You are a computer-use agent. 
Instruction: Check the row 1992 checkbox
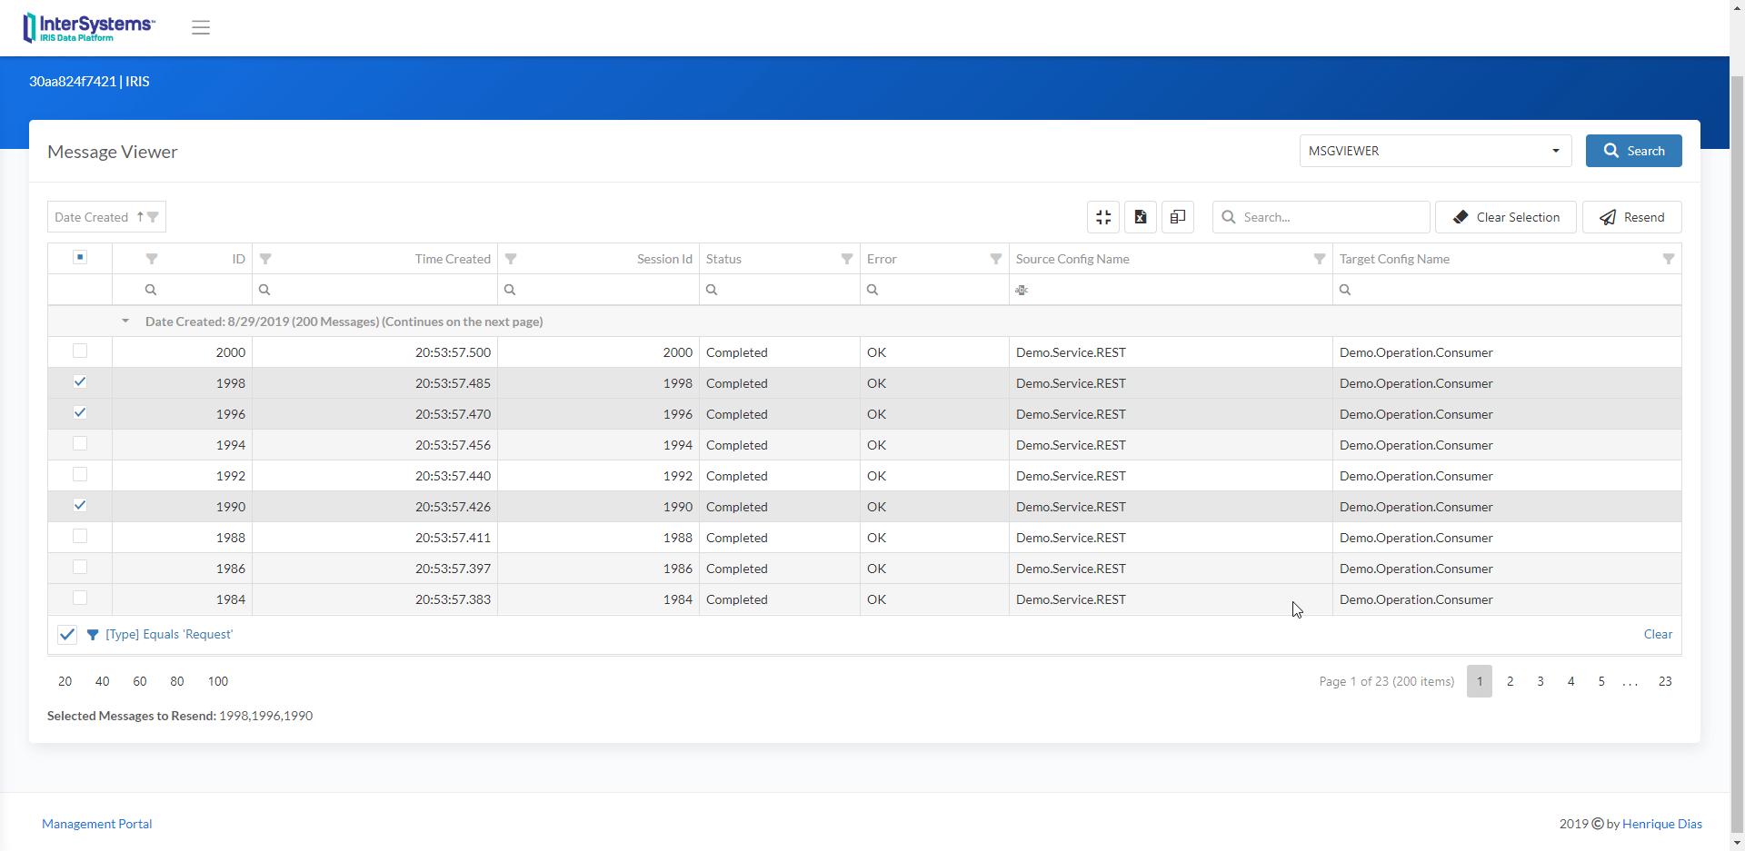tap(80, 474)
